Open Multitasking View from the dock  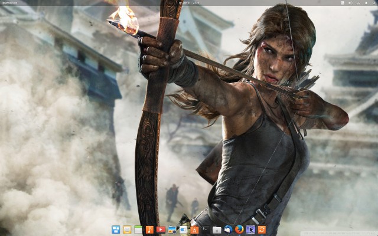tap(116, 230)
